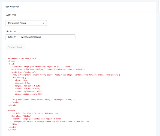The height and width of the screenshot is (136, 160).
Task: Open the Permanent Failure event type dropdown
Action: coord(26,23)
